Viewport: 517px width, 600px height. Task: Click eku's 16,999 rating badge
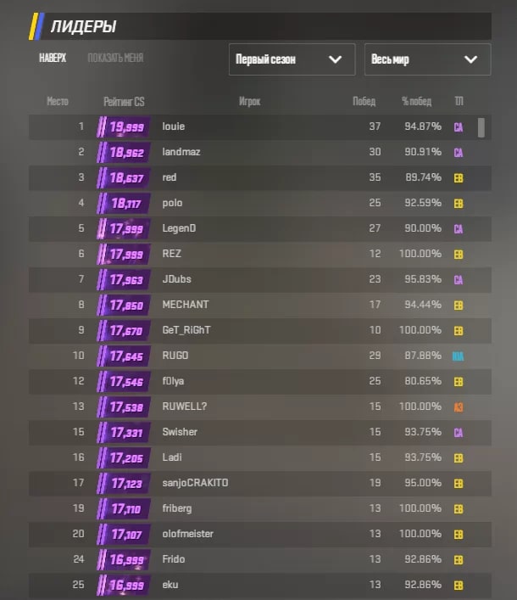[124, 586]
